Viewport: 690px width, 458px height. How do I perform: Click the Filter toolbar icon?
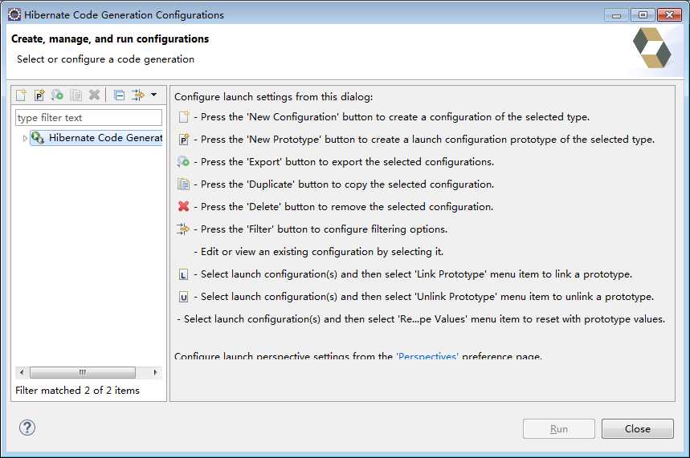138,95
